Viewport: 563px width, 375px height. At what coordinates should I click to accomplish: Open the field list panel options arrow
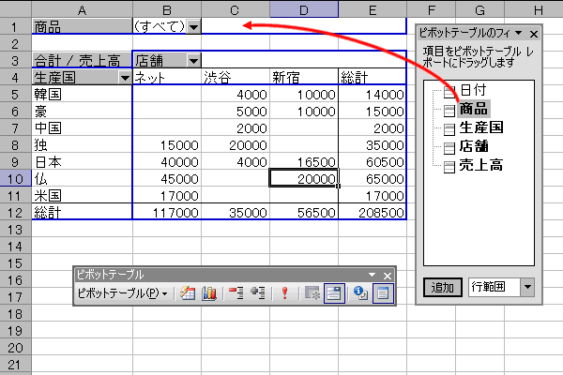[519, 33]
